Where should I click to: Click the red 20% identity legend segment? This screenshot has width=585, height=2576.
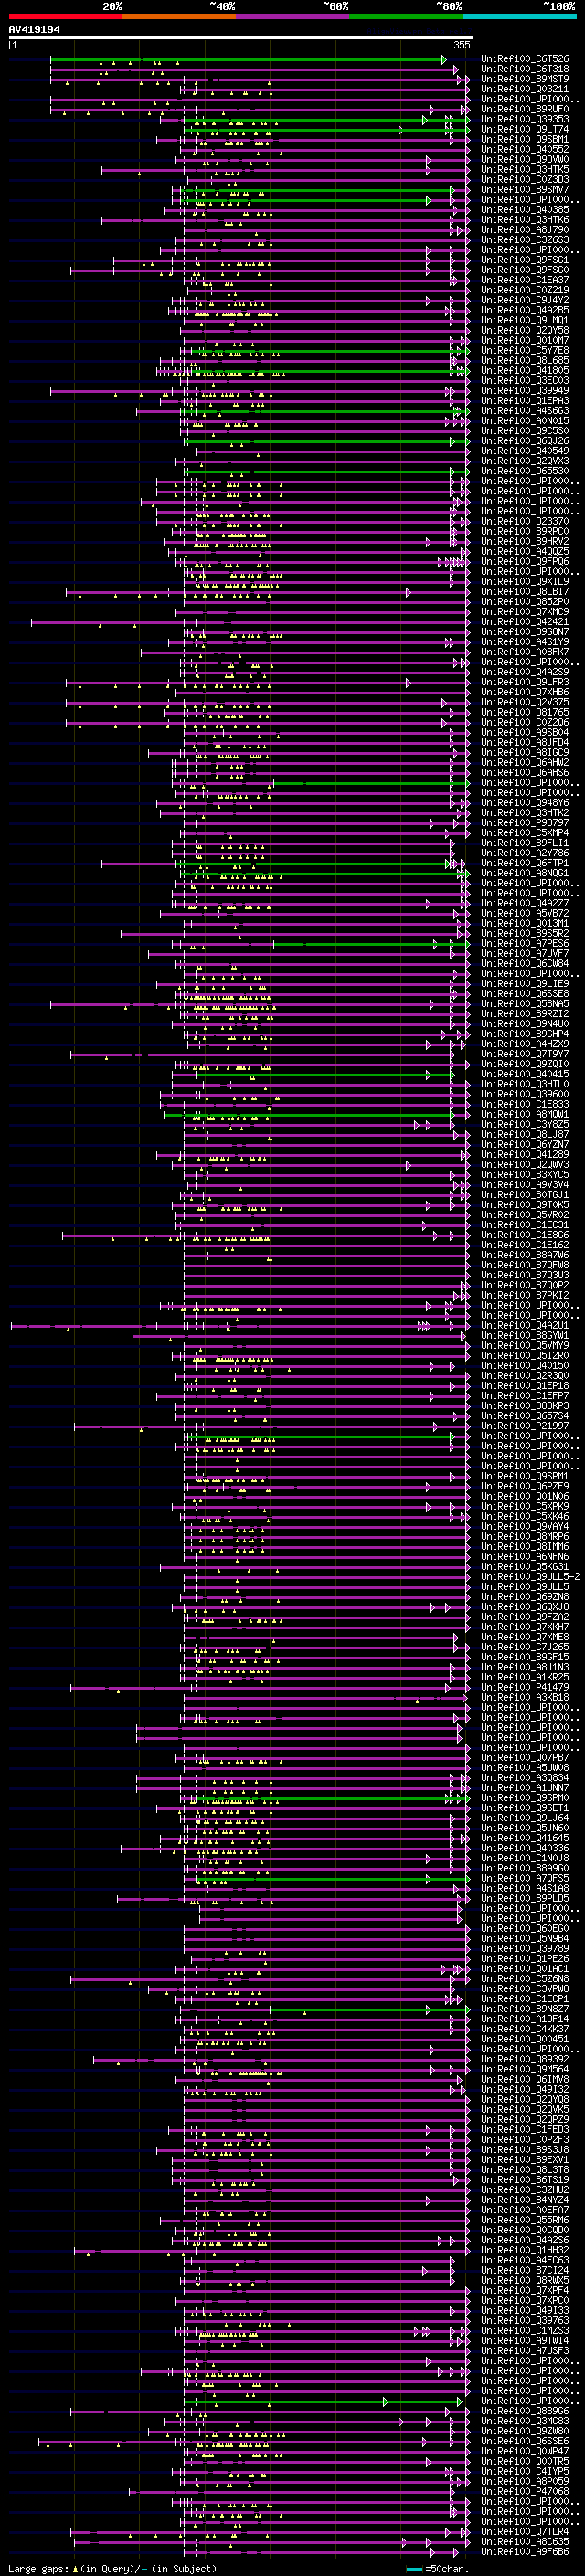[65, 17]
